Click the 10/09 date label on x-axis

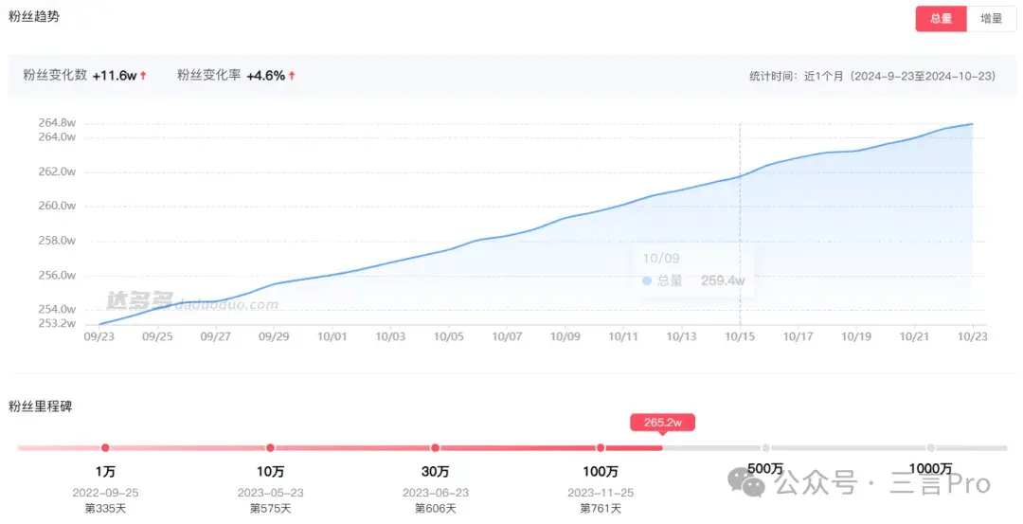pos(565,335)
